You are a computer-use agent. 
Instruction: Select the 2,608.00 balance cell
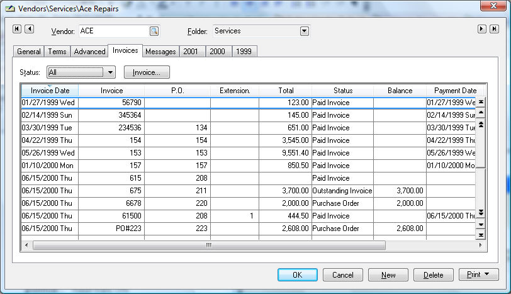(x=400, y=229)
